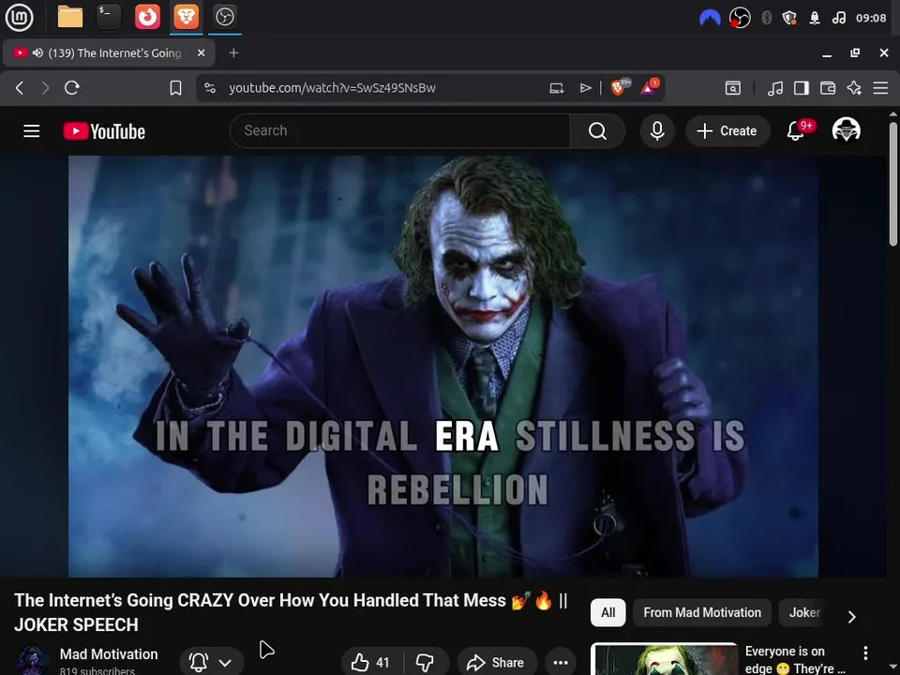The height and width of the screenshot is (675, 900).
Task: Open the Files folder launcher in the panel
Action: point(70,17)
